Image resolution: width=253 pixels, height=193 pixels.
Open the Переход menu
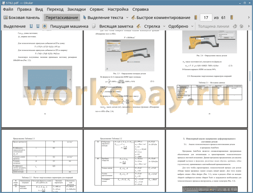point(55,9)
